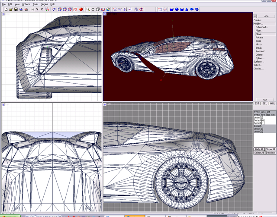Click the Hide All button

click(259, 149)
